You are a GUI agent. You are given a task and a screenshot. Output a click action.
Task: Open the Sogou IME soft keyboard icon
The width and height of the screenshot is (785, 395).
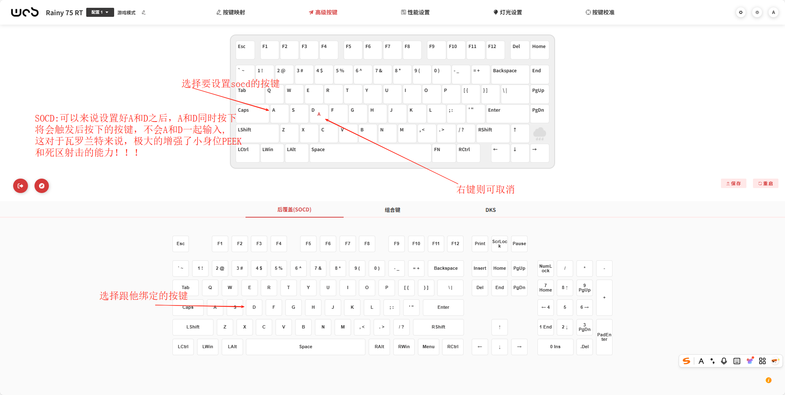click(737, 361)
